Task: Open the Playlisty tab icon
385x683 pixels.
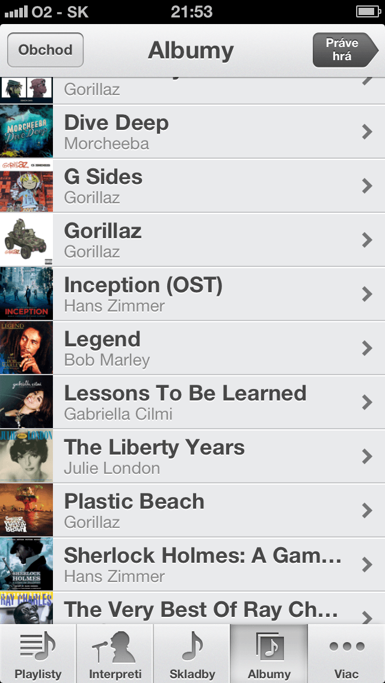Action: [x=38, y=646]
